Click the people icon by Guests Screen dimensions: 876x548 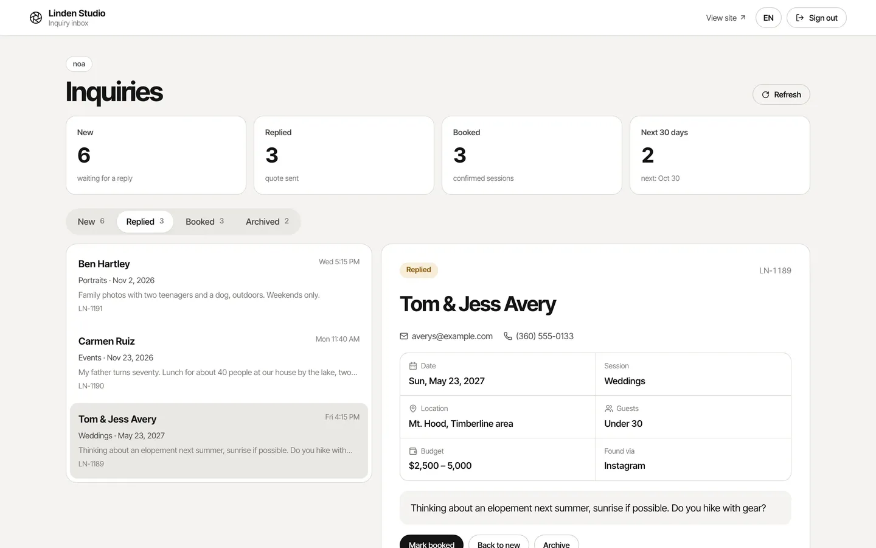pyautogui.click(x=608, y=409)
